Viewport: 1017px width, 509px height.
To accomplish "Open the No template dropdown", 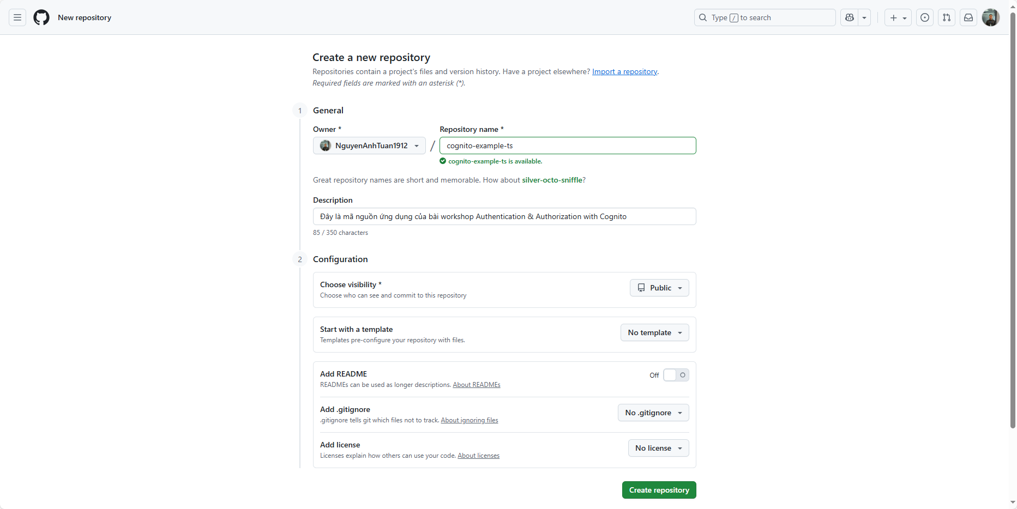I will coord(654,332).
